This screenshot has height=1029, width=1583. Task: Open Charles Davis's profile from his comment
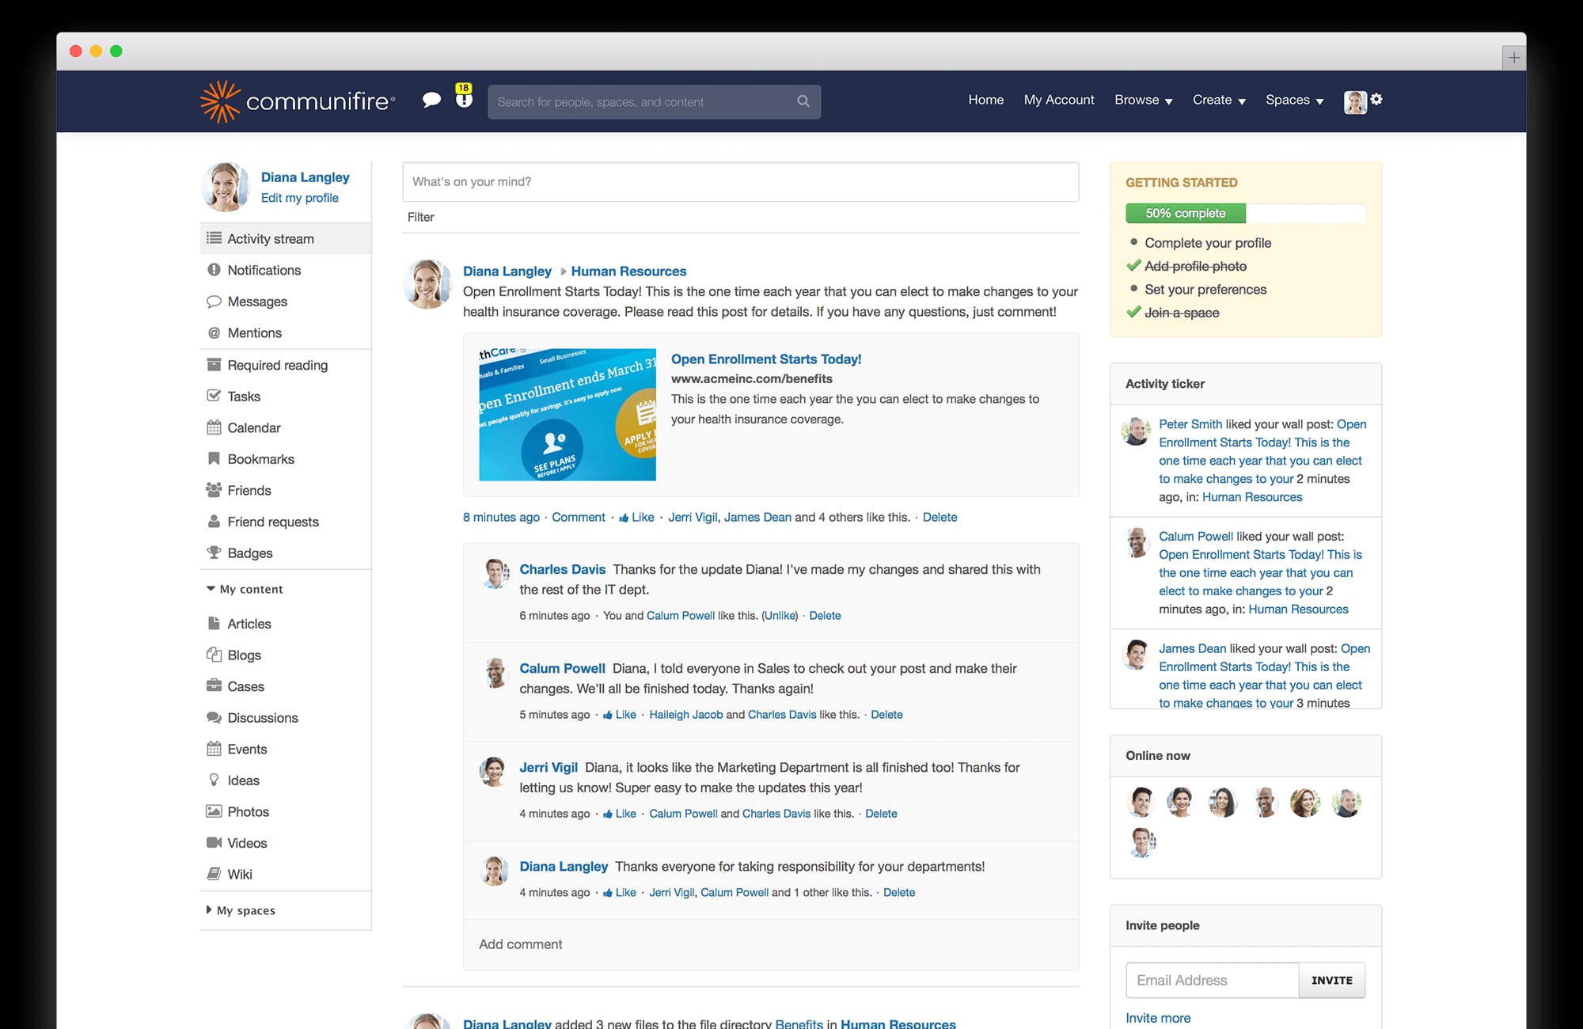click(562, 569)
